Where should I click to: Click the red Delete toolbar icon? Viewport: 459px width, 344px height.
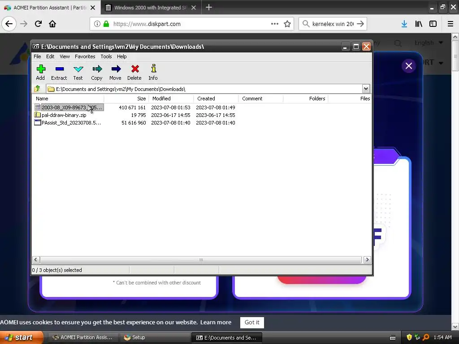(x=134, y=72)
